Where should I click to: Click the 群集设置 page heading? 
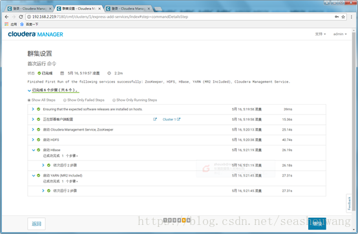pos(39,54)
